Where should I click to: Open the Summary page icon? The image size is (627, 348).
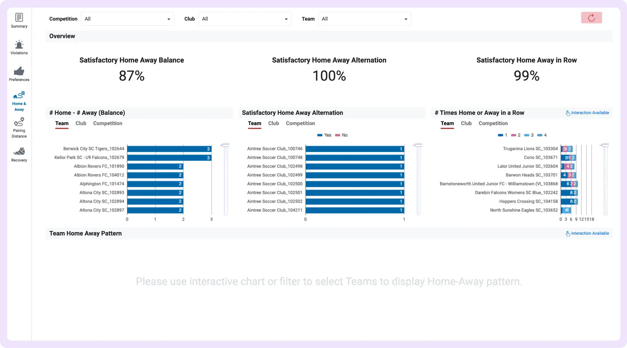tap(19, 18)
